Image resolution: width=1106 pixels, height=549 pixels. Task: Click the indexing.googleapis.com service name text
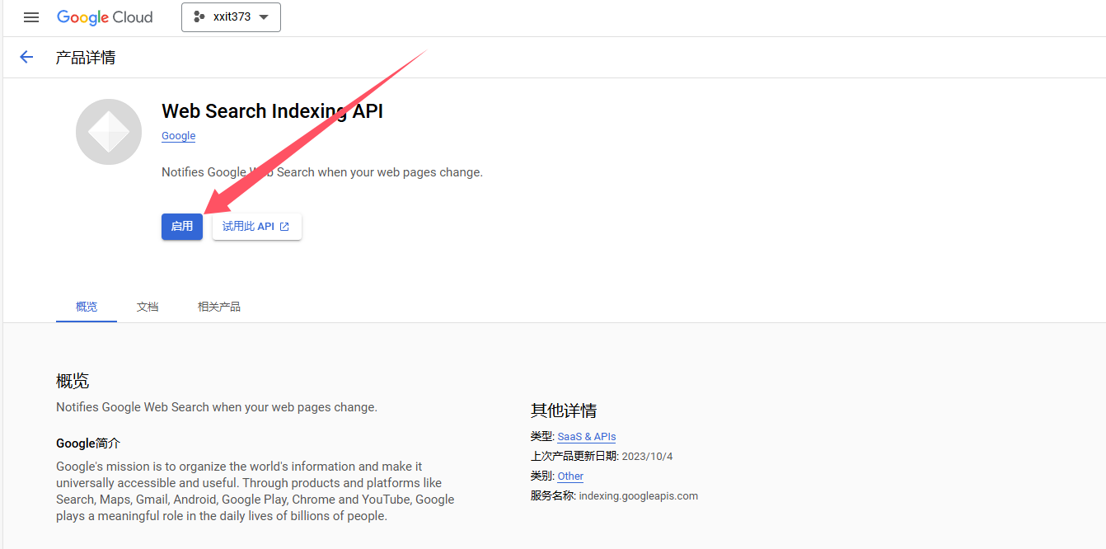639,496
